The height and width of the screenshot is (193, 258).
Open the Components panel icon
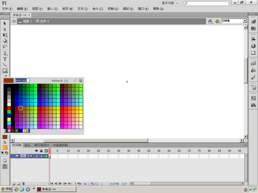(x=253, y=70)
